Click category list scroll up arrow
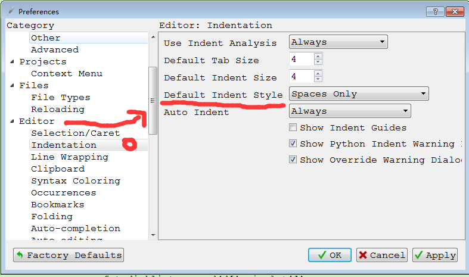Screen dimensions: 469x277 tap(153, 37)
